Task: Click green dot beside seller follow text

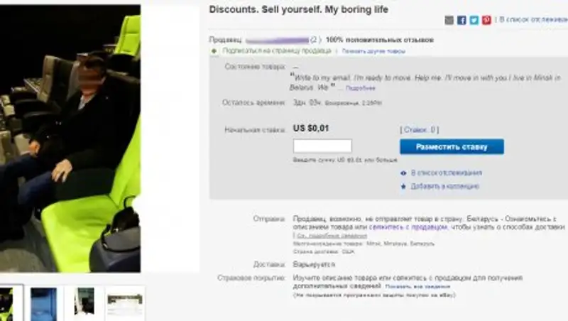Action: click(x=214, y=51)
